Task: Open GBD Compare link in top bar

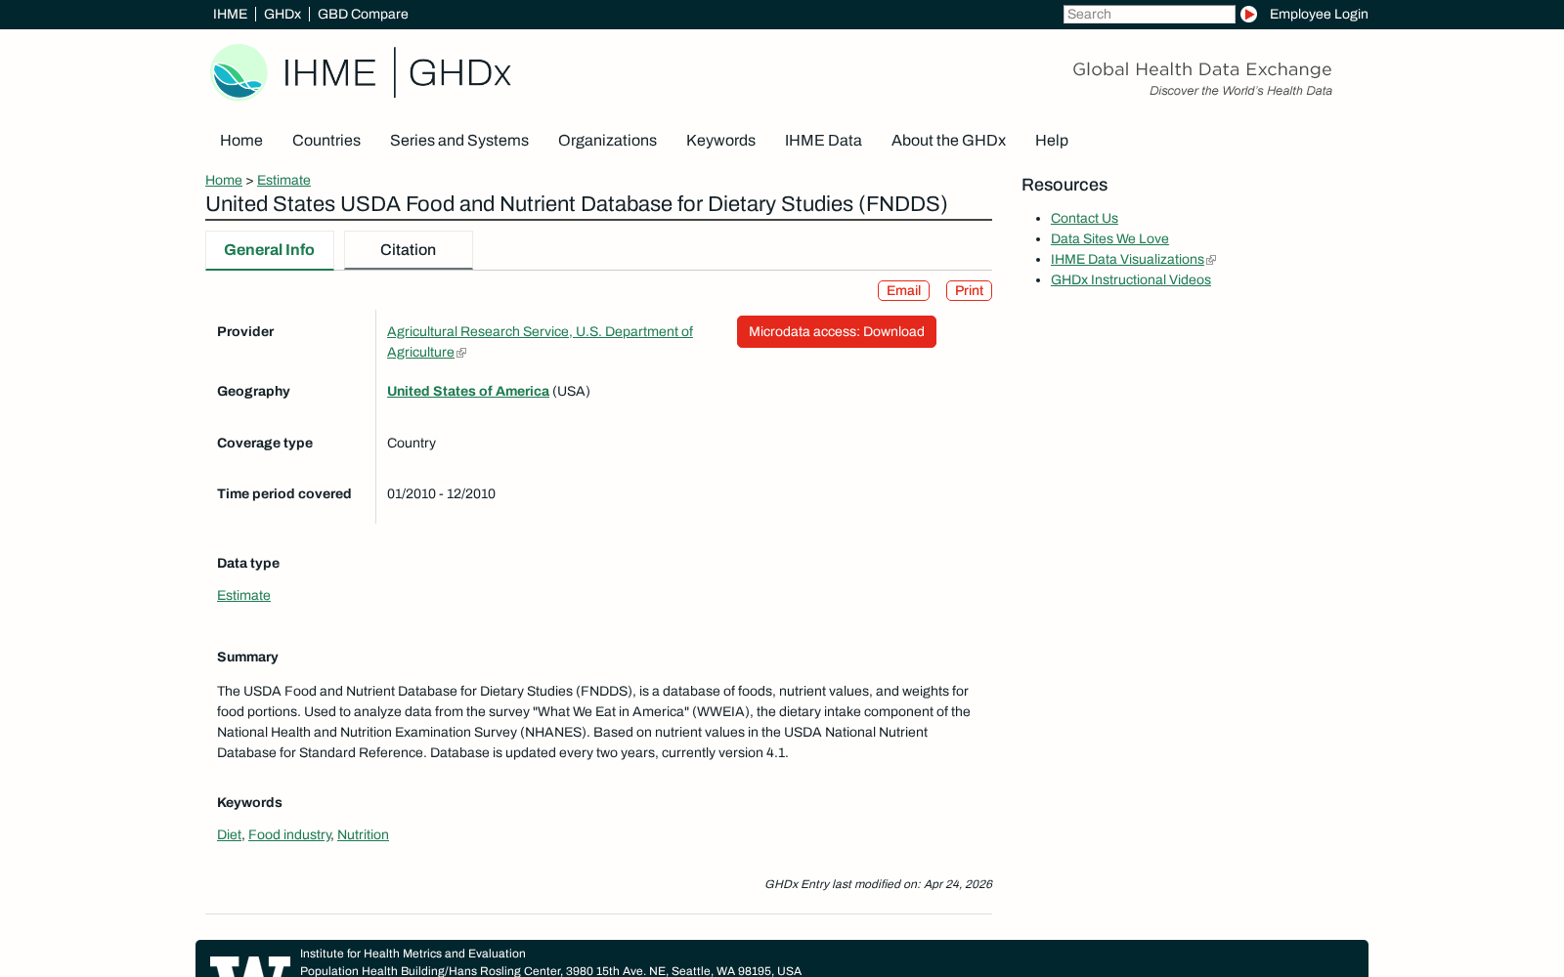Action: point(363,14)
